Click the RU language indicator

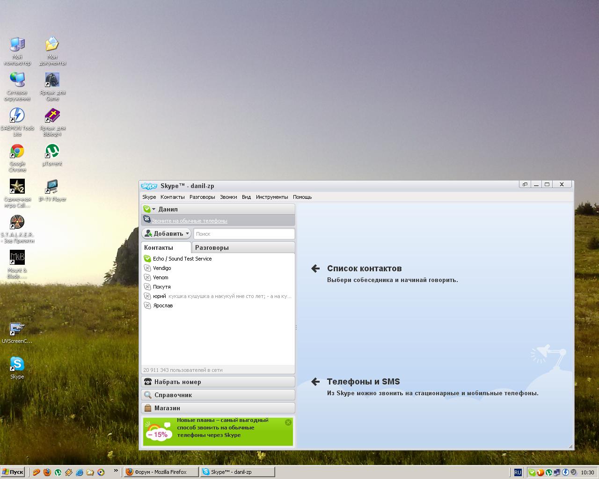(x=518, y=472)
